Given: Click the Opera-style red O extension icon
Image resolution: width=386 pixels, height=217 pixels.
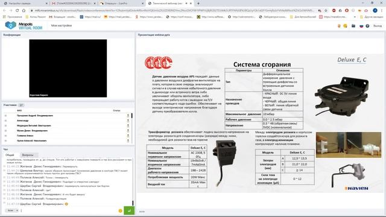Looking at the screenshot, I should coord(347,11).
